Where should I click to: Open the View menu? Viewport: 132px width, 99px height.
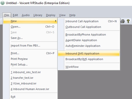[62, 15]
